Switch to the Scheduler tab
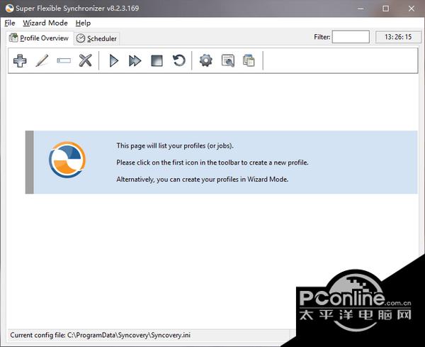This screenshot has height=347, width=425. [96, 38]
